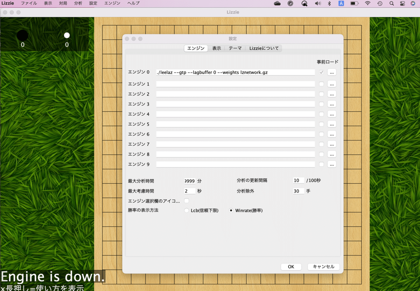Click the 分析除外 moves field
The image size is (420, 291).
coord(299,191)
